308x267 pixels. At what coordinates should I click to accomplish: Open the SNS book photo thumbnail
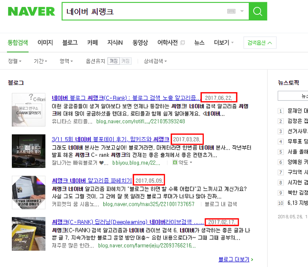pos(29,234)
